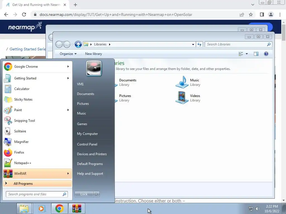Launch Paint from Start menu

click(37, 110)
